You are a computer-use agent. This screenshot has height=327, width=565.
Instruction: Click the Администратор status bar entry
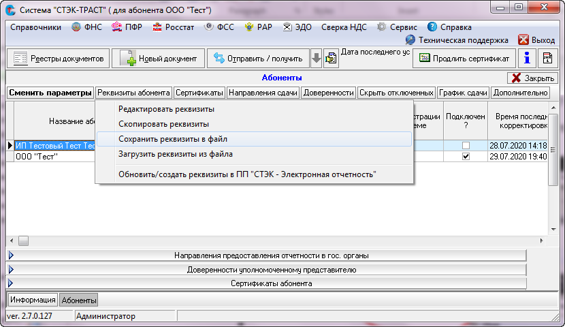[106, 316]
